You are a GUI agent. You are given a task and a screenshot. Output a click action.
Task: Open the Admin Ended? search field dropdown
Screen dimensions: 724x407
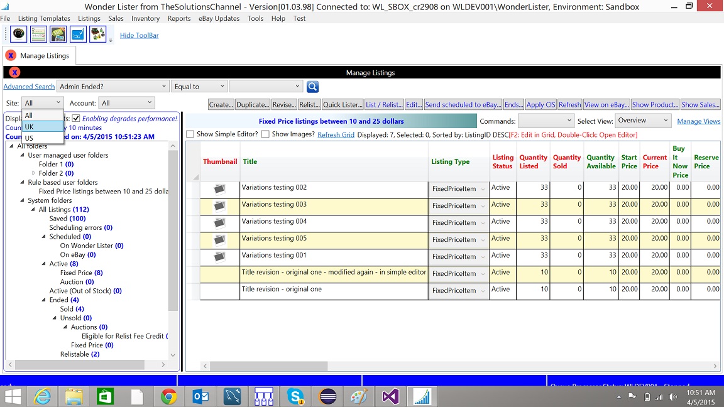pos(112,86)
